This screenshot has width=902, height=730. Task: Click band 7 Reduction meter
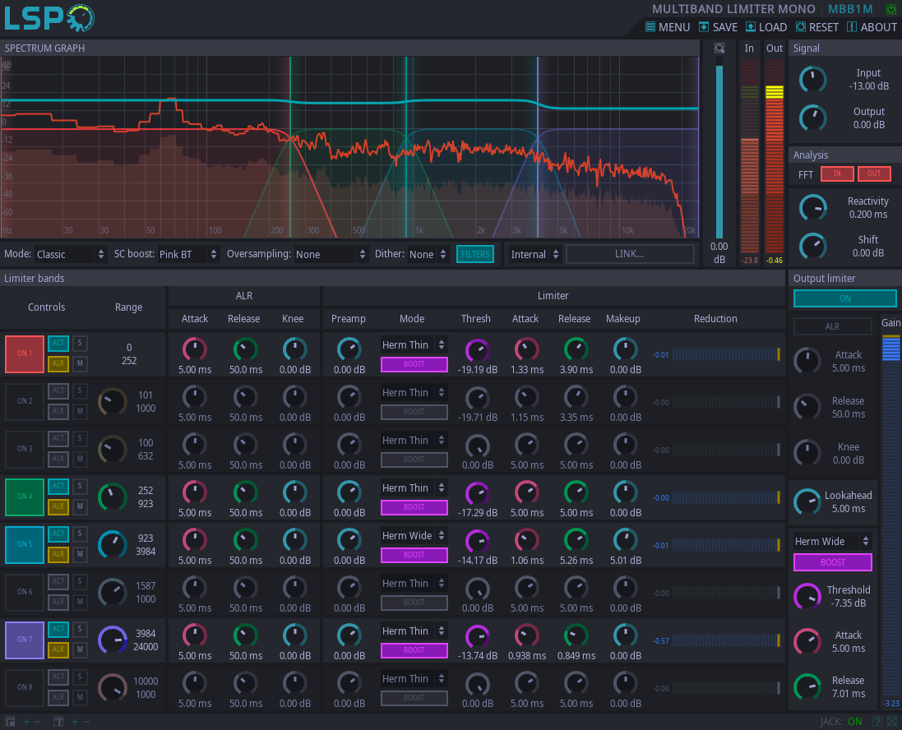point(726,641)
